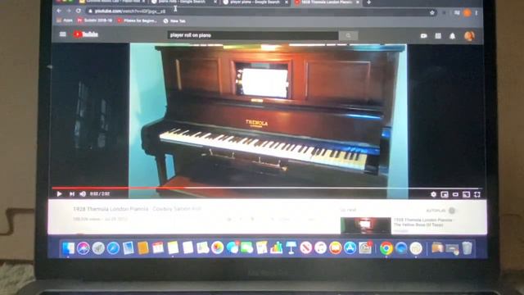This screenshot has width=524, height=295.
Task: Open Notes app from the dock
Action: pyautogui.click(x=173, y=248)
